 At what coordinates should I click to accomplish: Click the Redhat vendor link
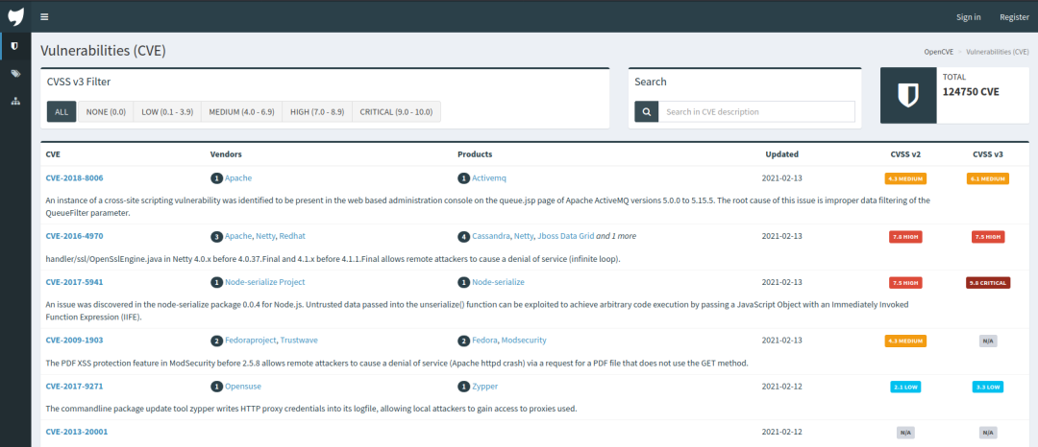tap(292, 236)
